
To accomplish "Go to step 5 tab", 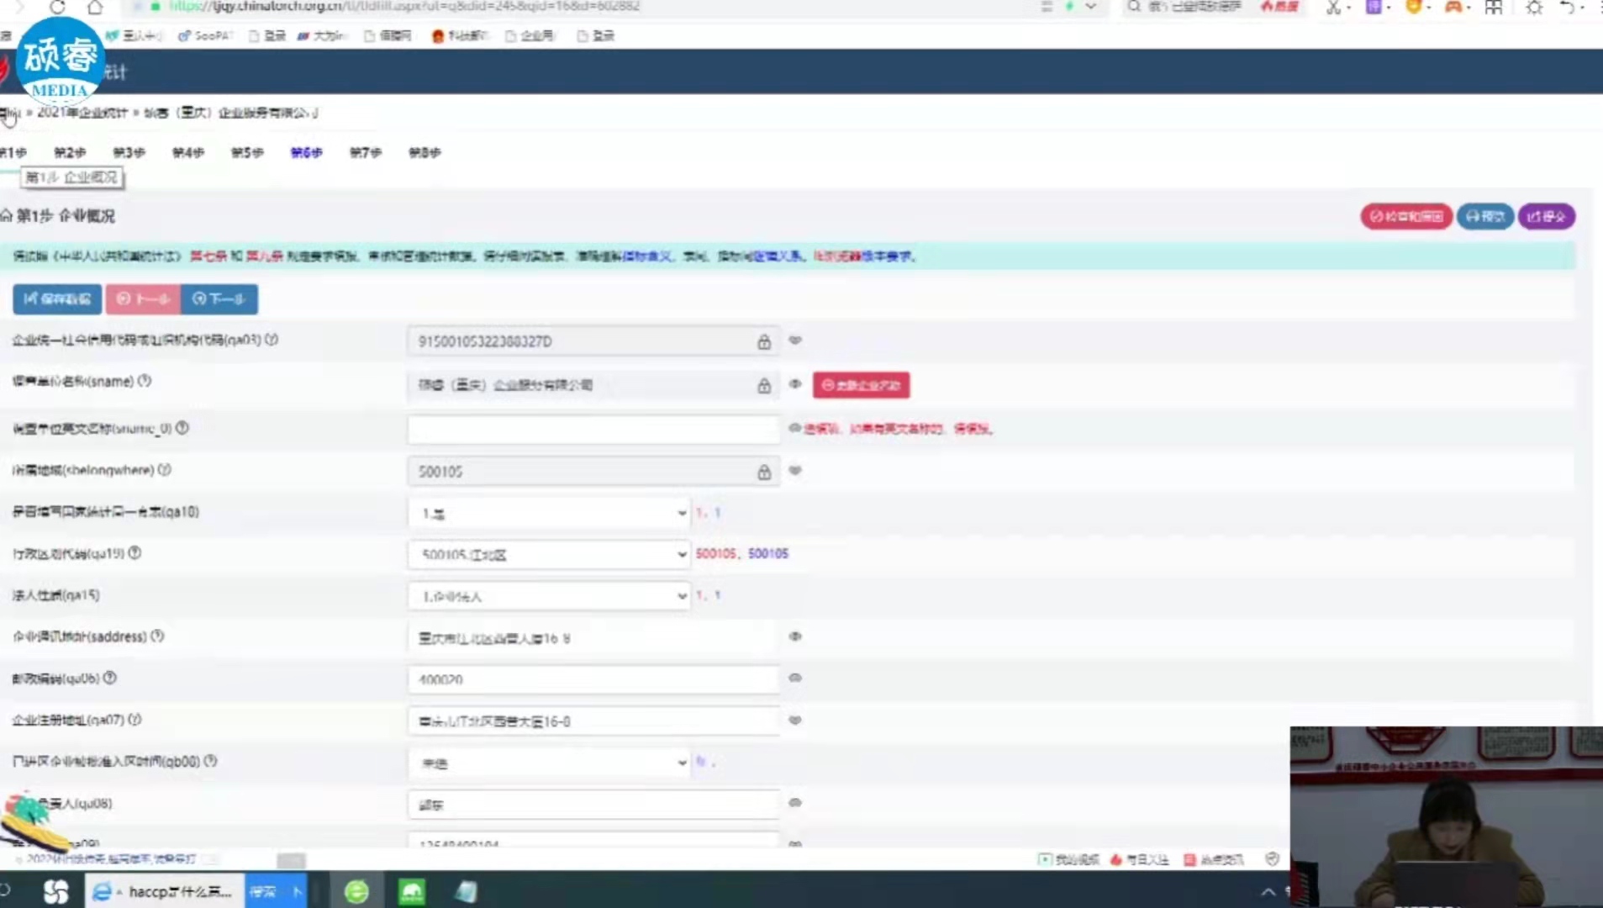I will [247, 152].
